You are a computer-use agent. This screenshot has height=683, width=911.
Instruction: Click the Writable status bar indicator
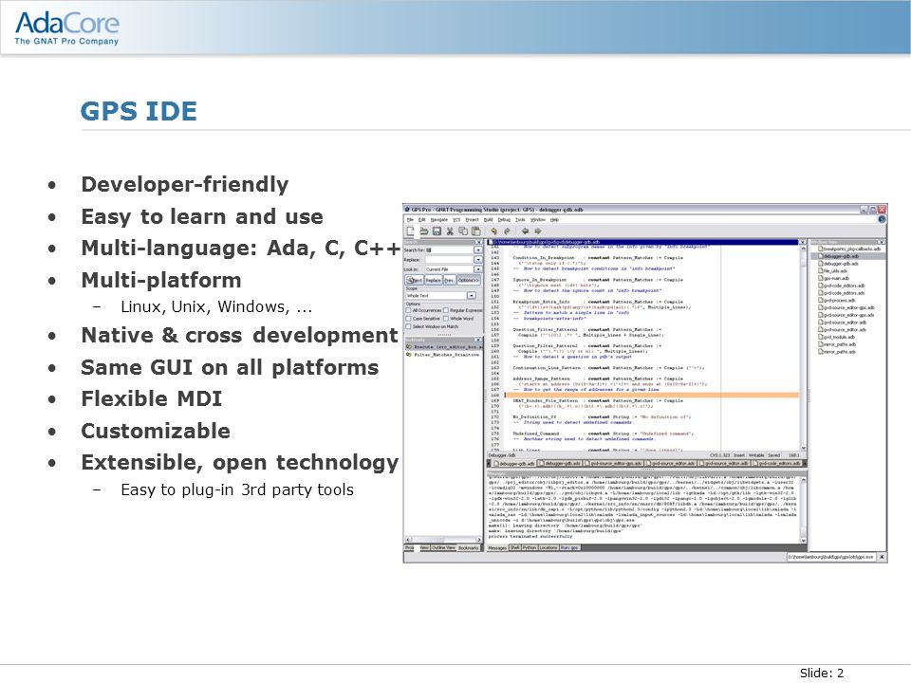(756, 455)
